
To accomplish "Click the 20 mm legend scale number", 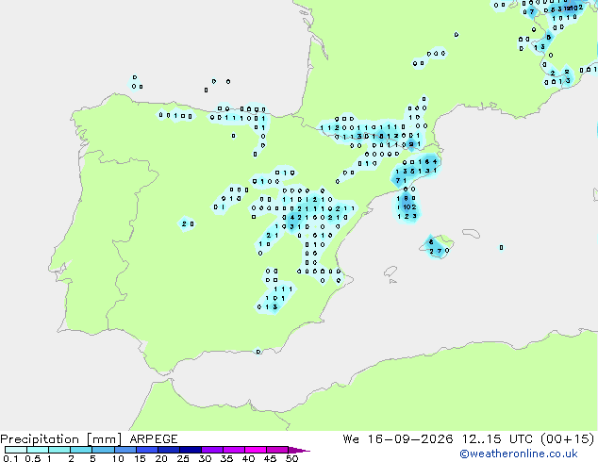I will [161, 458].
